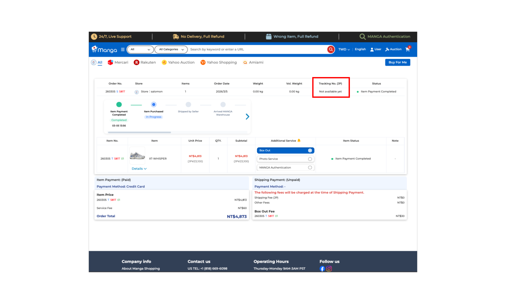Switch to the Mercari tab
The width and height of the screenshot is (505, 290).
point(118,62)
